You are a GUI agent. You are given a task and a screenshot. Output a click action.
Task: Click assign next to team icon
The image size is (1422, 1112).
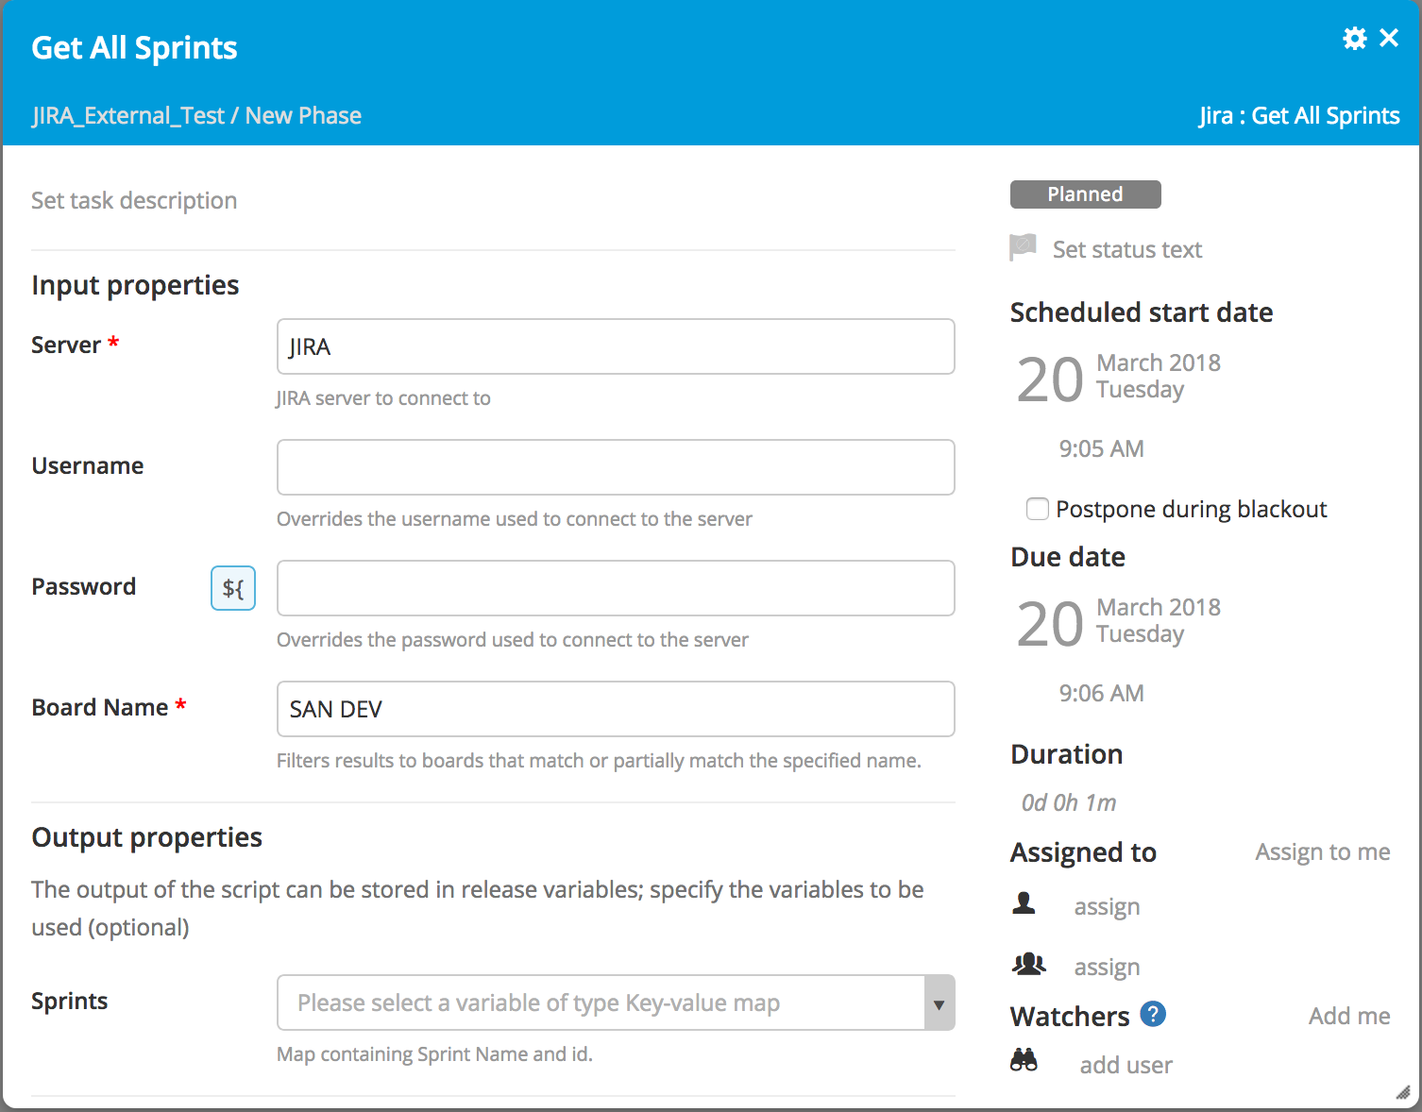(x=1108, y=967)
